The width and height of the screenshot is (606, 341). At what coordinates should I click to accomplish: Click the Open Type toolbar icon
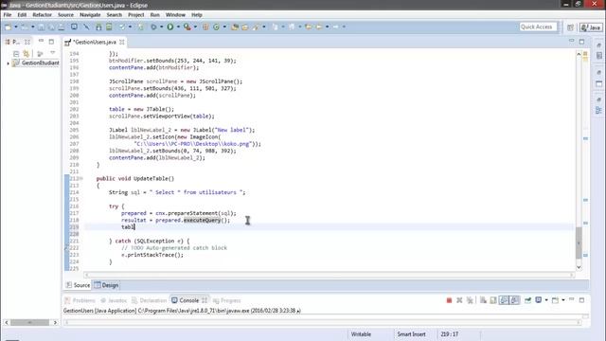tap(235, 27)
